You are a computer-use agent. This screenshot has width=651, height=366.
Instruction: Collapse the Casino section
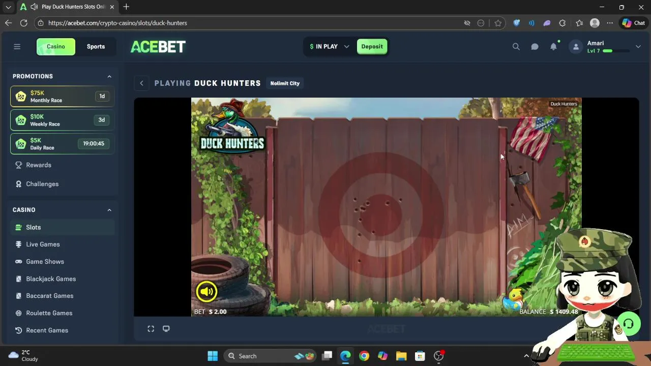tap(109, 210)
